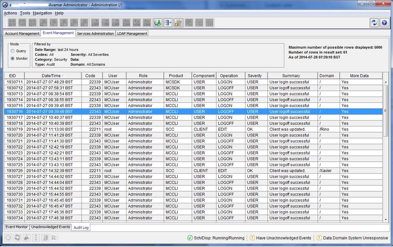Select event row with EID 1930719
393x247 pixels.
(193, 129)
